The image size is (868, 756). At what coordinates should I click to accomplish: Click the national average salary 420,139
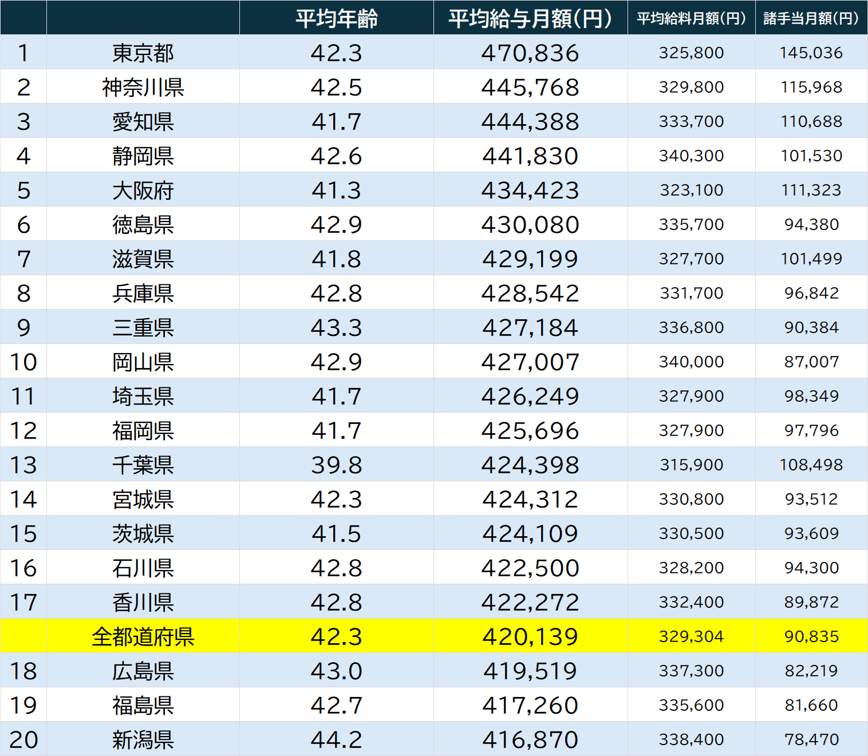pos(530,636)
